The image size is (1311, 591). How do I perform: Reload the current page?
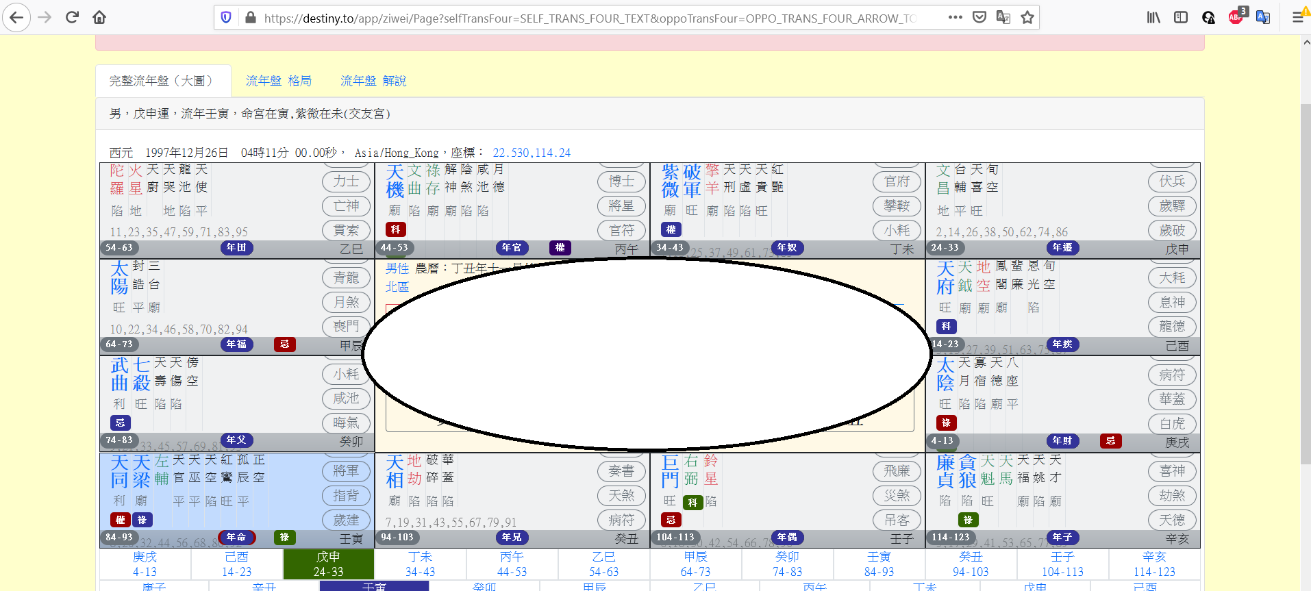(72, 18)
